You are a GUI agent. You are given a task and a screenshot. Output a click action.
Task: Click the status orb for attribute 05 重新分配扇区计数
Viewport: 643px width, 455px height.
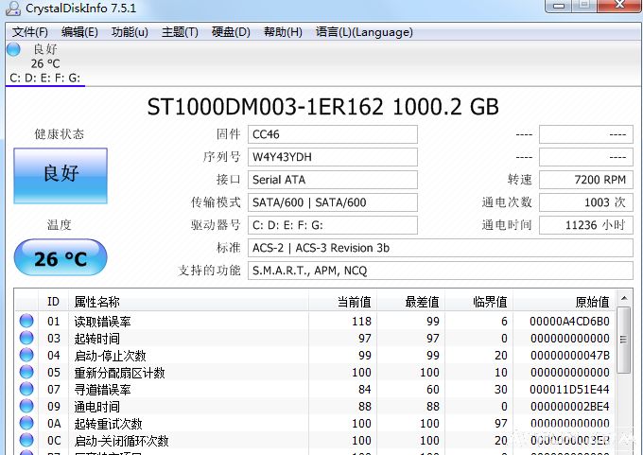click(26, 373)
